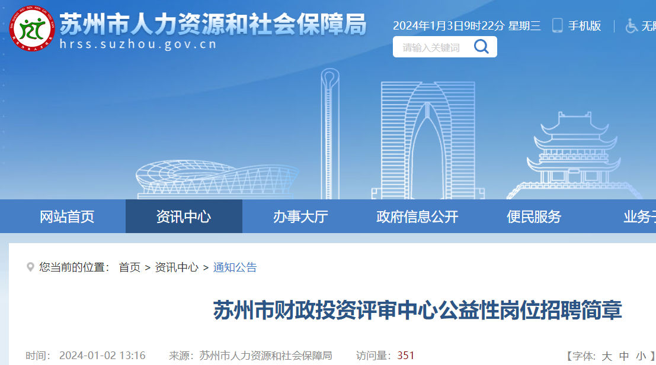656x365 pixels.
Task: Select the 资讯中心 navigation tab
Action: point(184,217)
